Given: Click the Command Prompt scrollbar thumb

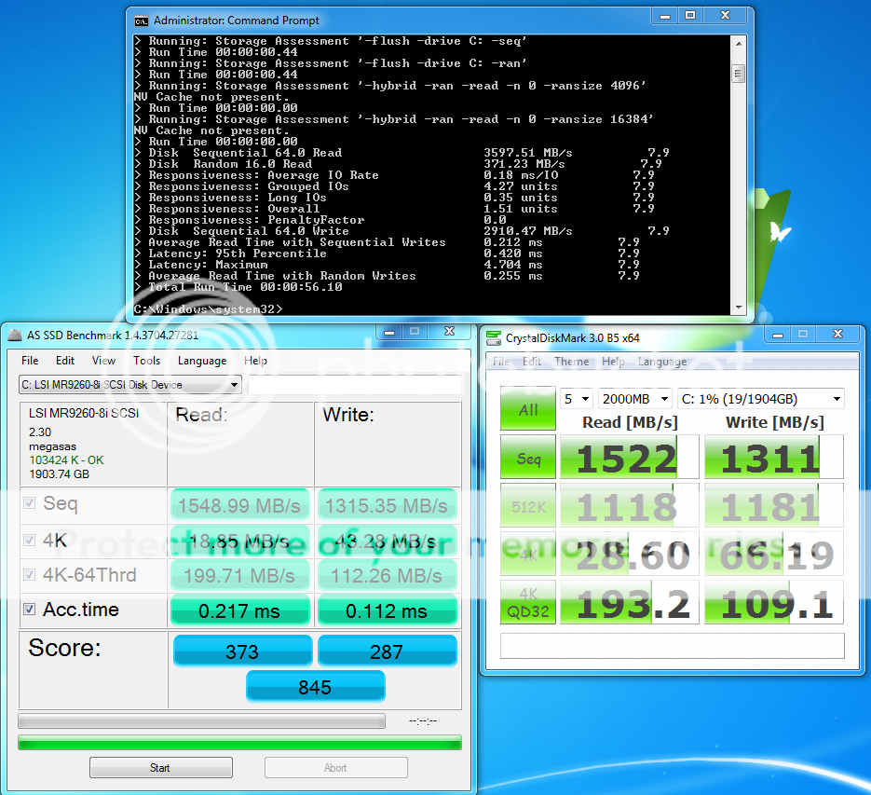Looking at the screenshot, I should coord(738,74).
